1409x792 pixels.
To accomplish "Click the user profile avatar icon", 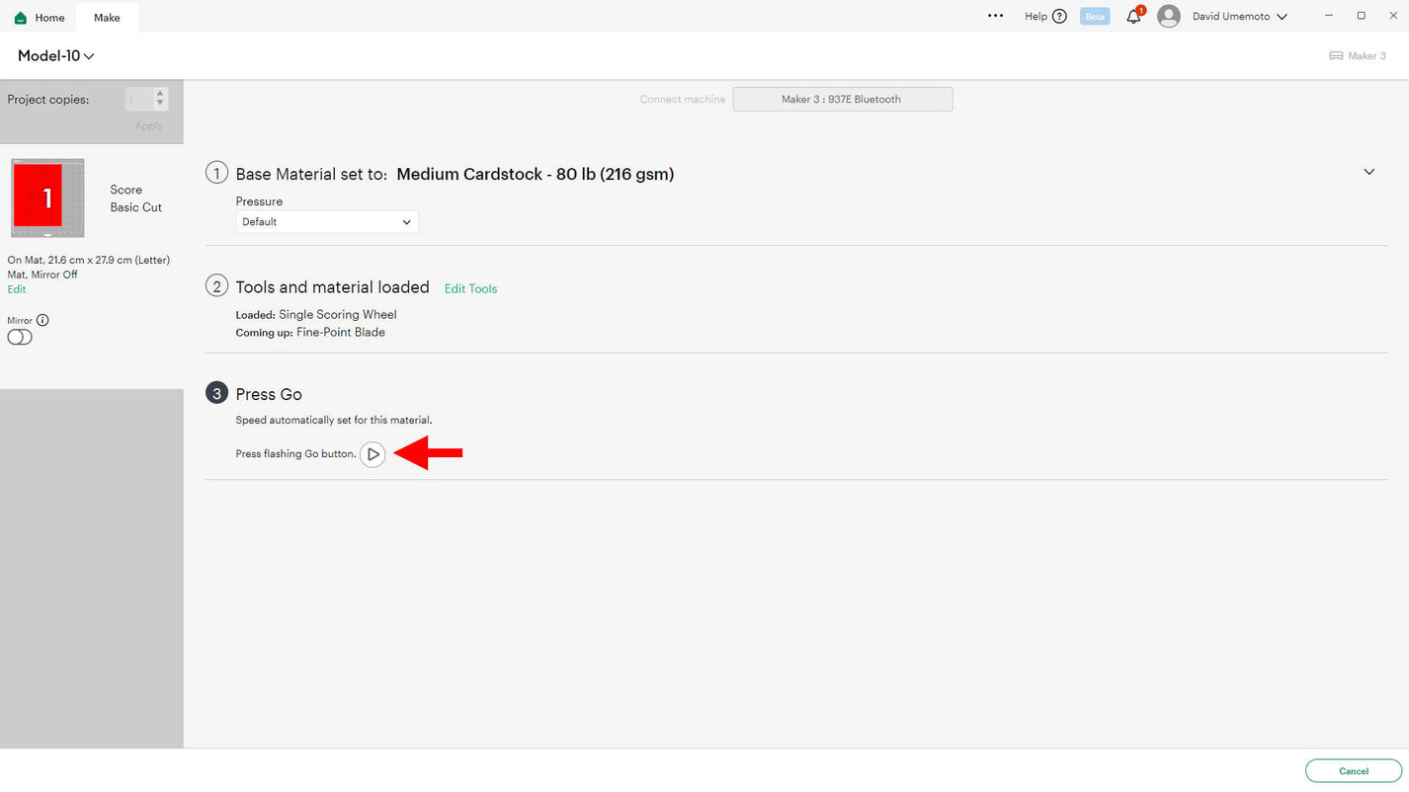I will pyautogui.click(x=1168, y=17).
